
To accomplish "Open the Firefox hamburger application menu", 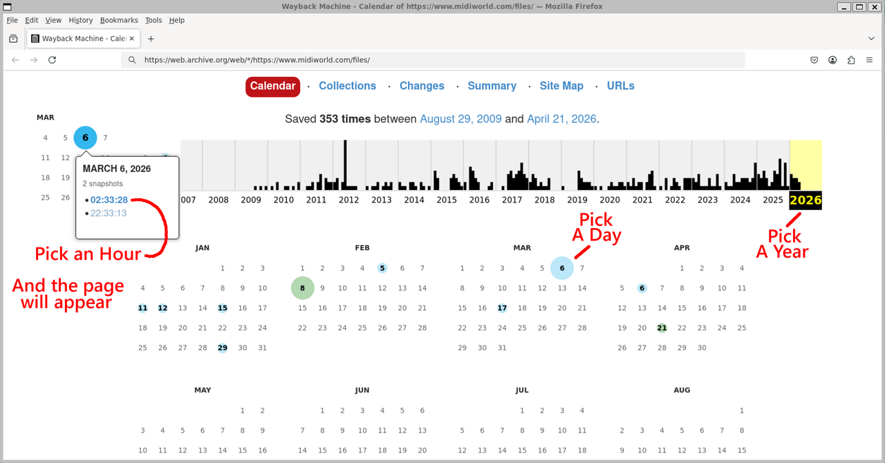I will (x=869, y=60).
